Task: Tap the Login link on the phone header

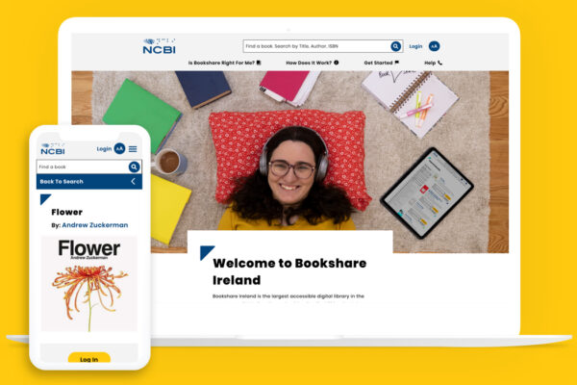Action: point(104,149)
